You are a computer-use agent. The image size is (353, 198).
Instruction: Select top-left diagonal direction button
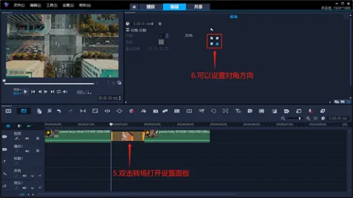212,38
